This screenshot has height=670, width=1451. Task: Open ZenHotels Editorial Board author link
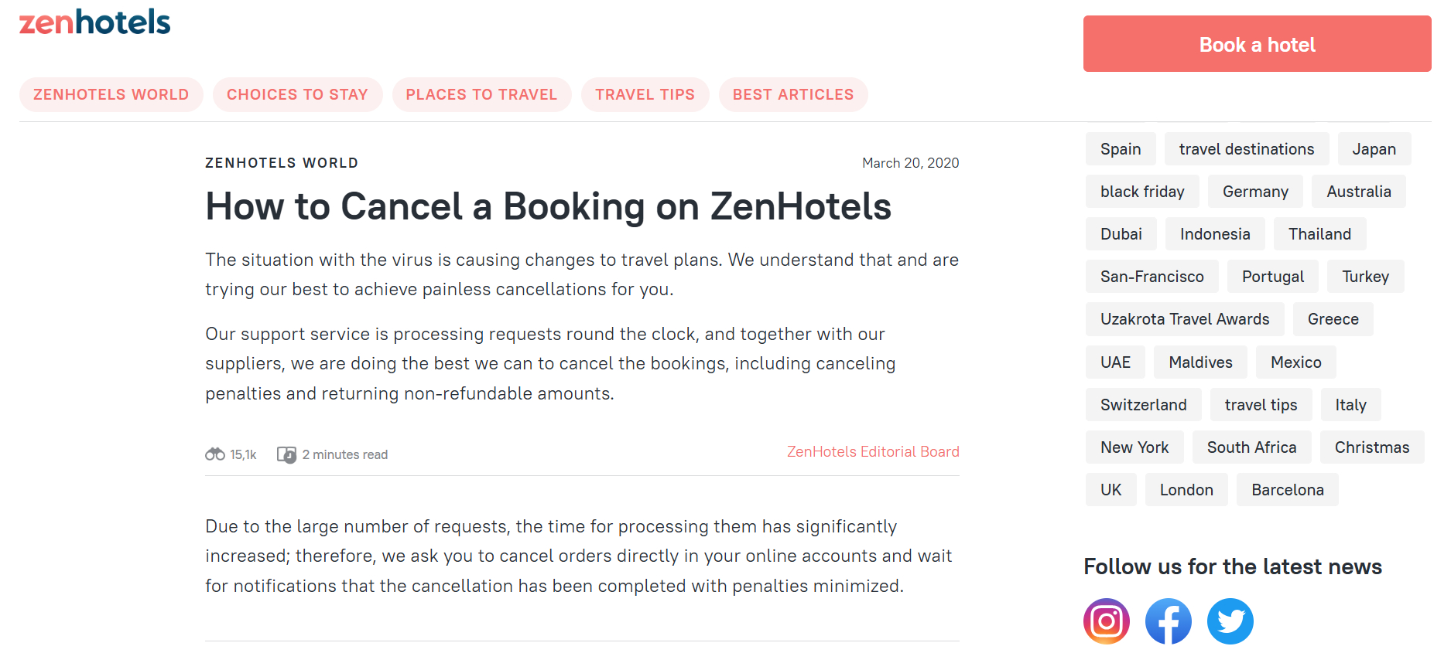[873, 452]
